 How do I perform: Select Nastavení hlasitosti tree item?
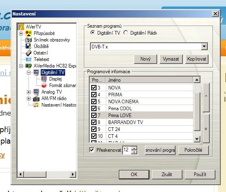(59, 105)
